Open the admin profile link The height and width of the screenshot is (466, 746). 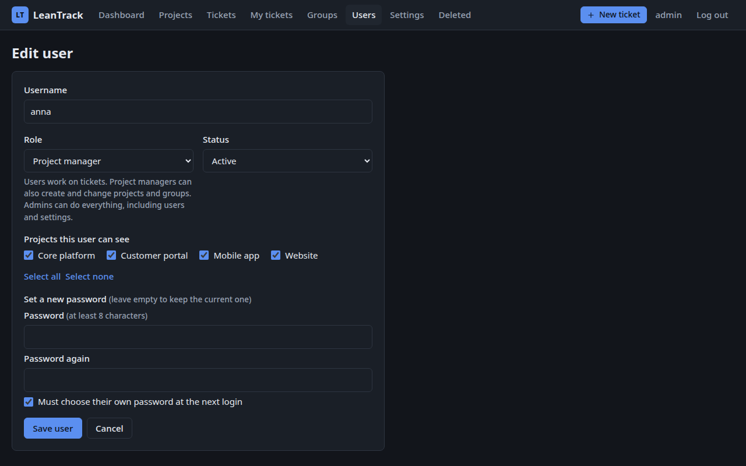click(x=668, y=15)
